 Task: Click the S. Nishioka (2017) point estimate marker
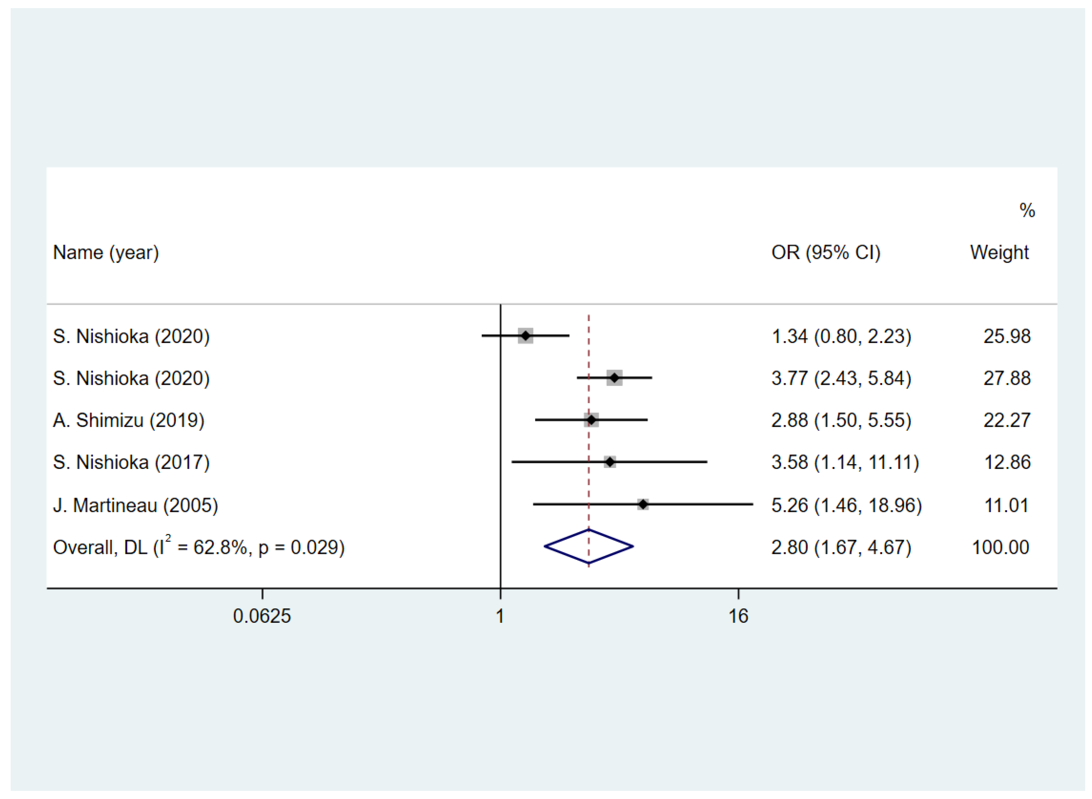(610, 462)
